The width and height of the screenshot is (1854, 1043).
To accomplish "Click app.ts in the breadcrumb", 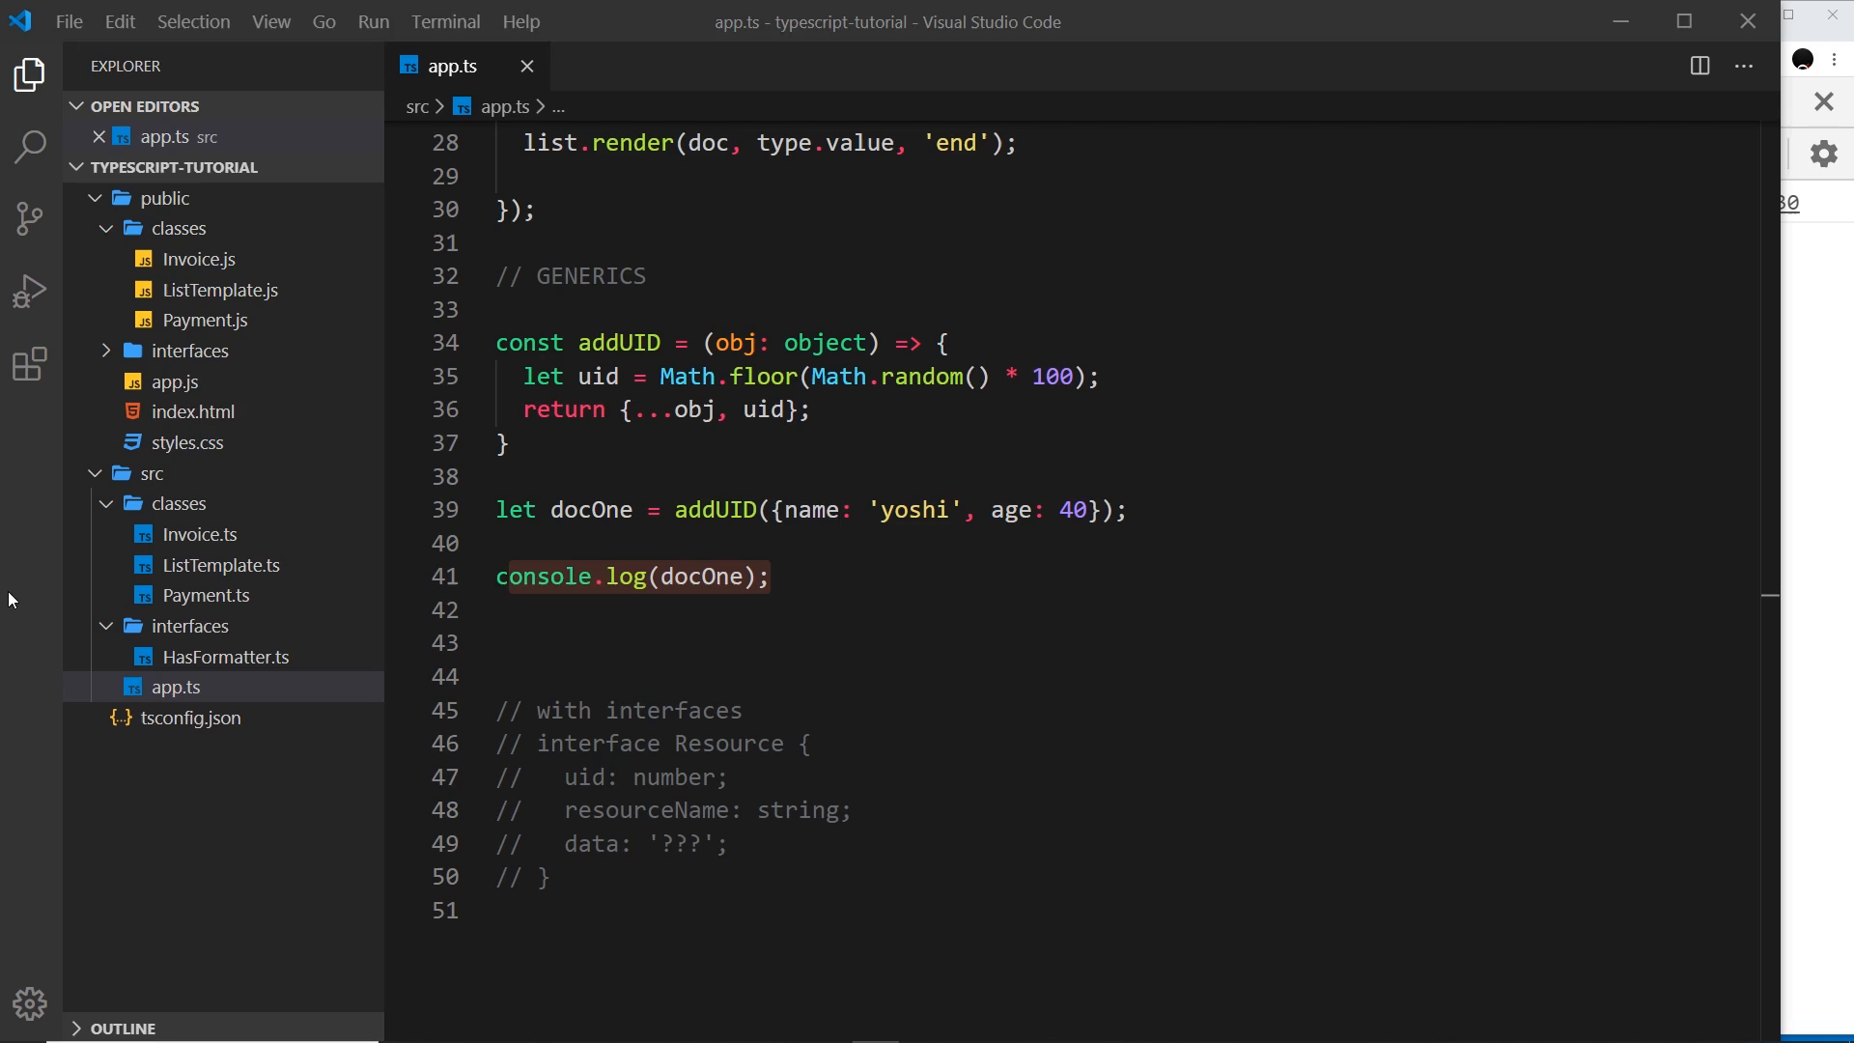I will click(504, 106).
